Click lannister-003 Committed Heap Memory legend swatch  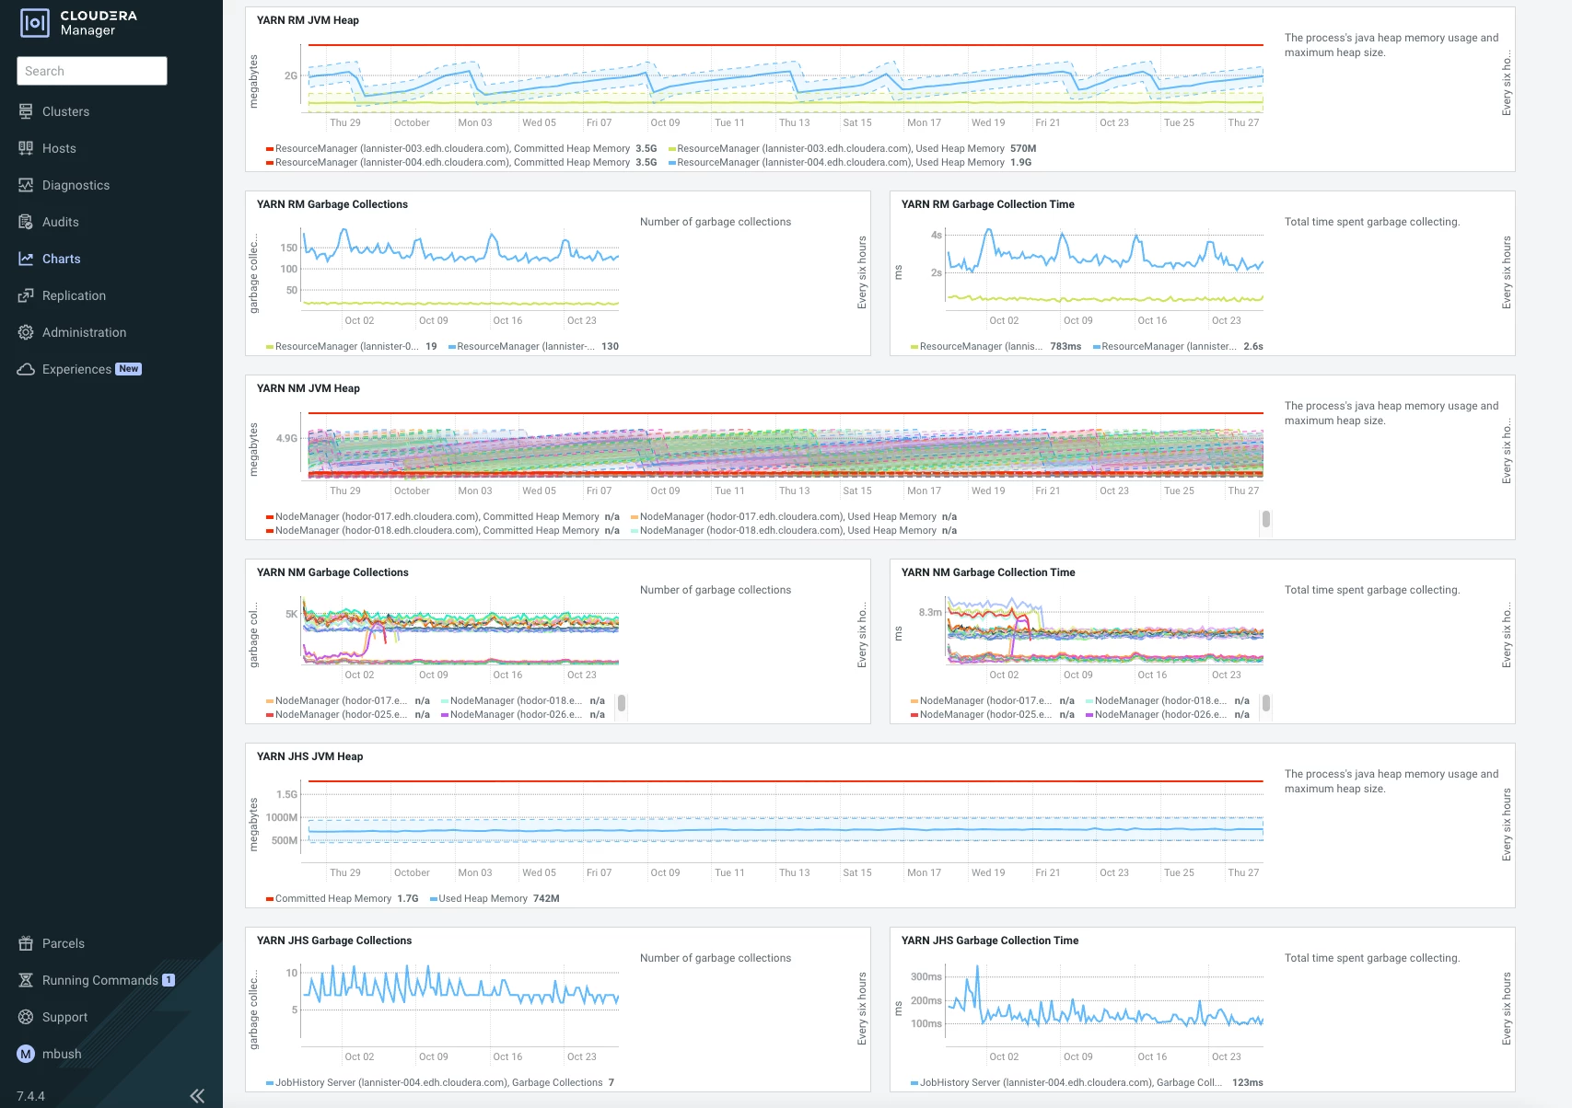270,148
